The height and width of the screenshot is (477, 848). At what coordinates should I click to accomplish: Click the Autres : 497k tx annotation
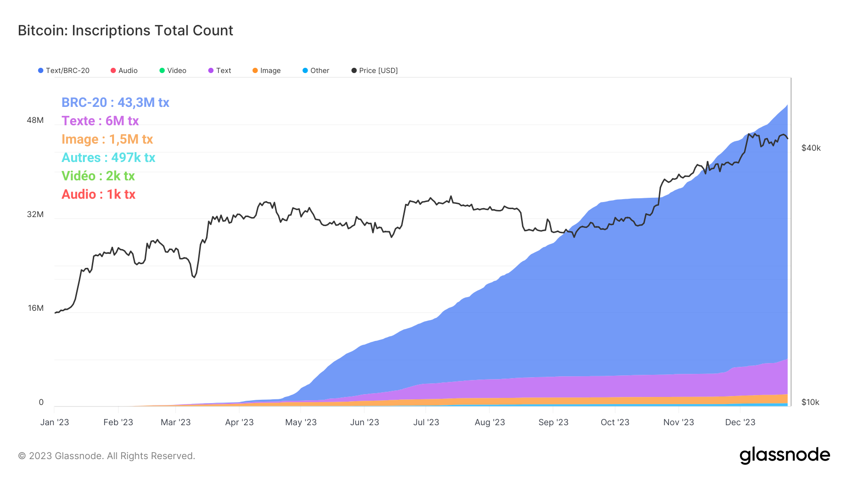point(108,158)
